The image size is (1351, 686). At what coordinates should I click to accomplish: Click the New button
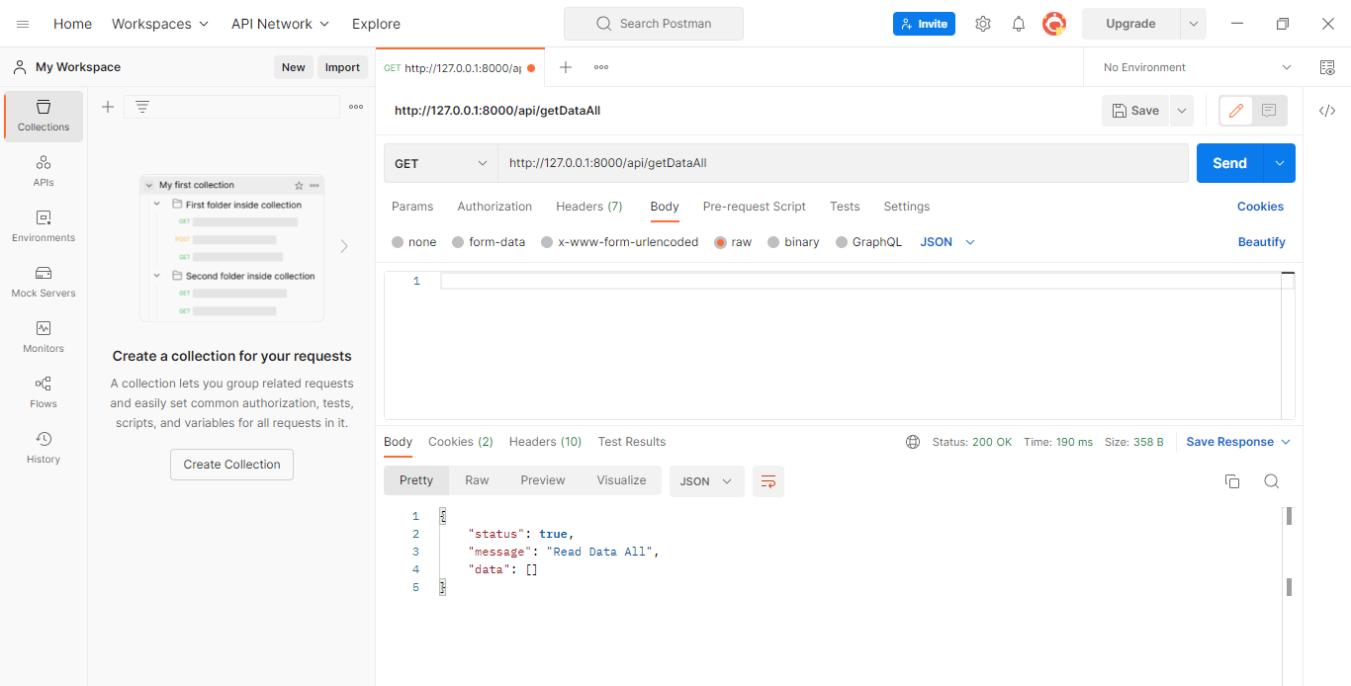tap(294, 67)
